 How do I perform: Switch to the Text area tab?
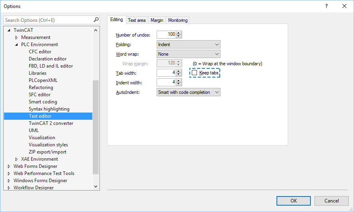point(137,20)
